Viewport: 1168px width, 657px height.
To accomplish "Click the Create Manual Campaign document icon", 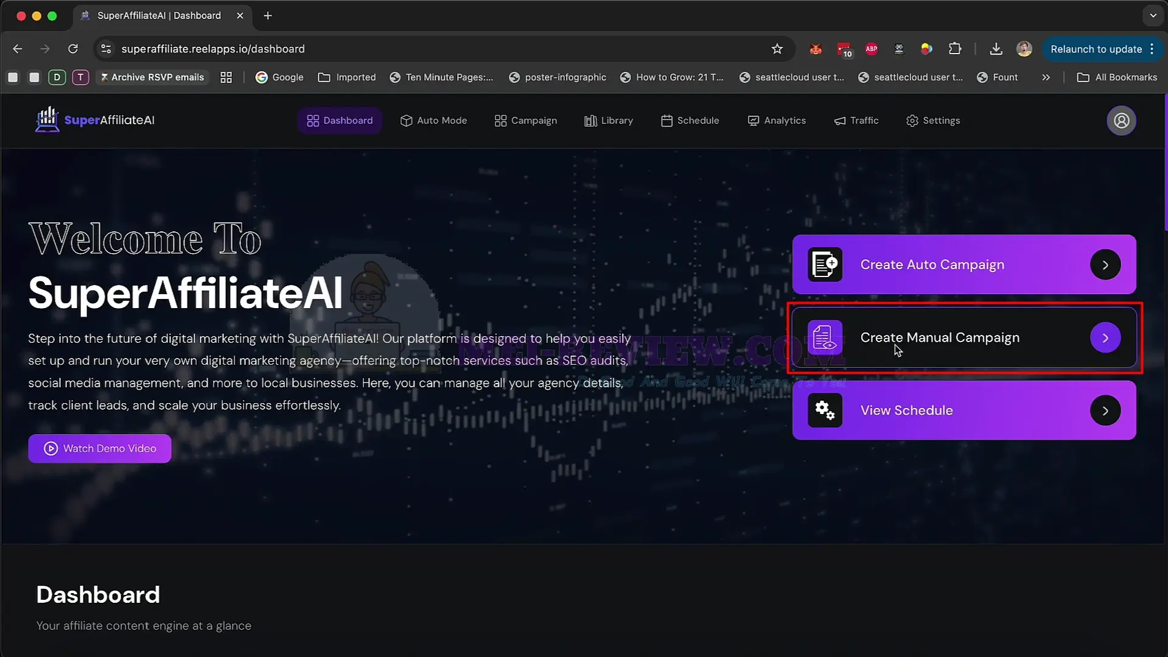I will click(825, 337).
